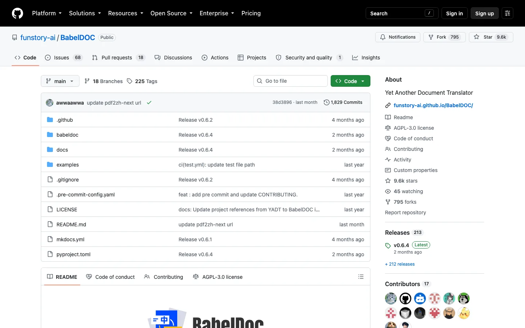The height and width of the screenshot is (328, 525).
Task: Click the pyproject.toml file icon
Action: [50, 254]
